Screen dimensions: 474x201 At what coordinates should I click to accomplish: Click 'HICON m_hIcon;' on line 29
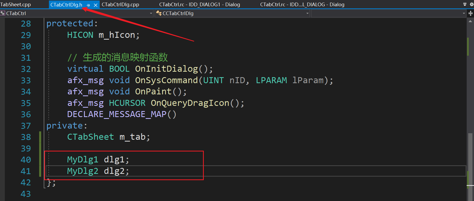coord(103,35)
